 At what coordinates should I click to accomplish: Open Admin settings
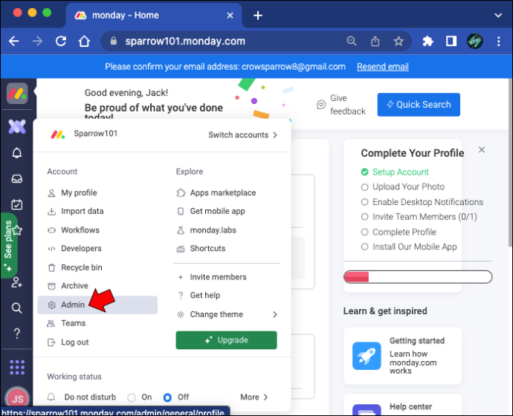[x=97, y=305]
